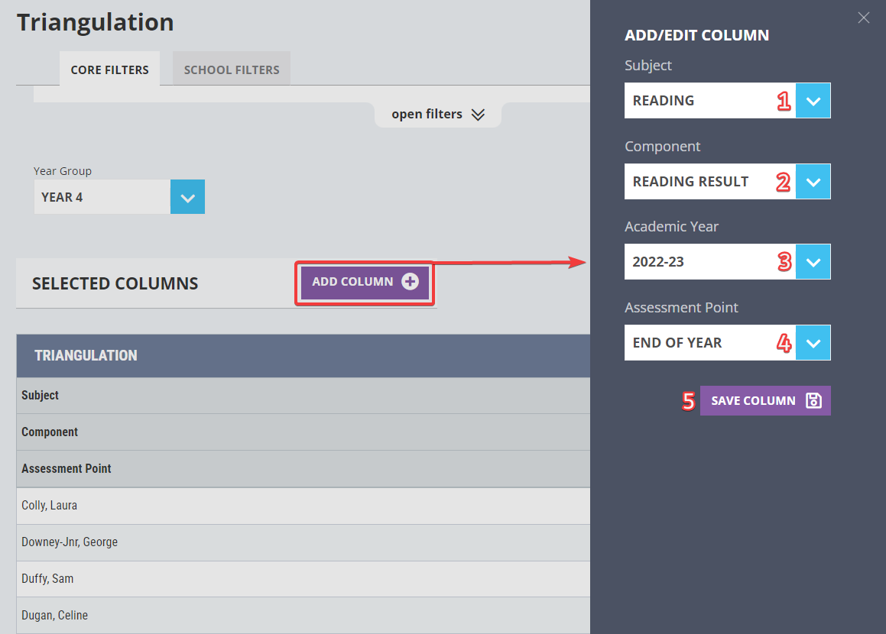Viewport: 886px width, 634px height.
Task: Select the CORE FILTERS tab
Action: (109, 70)
